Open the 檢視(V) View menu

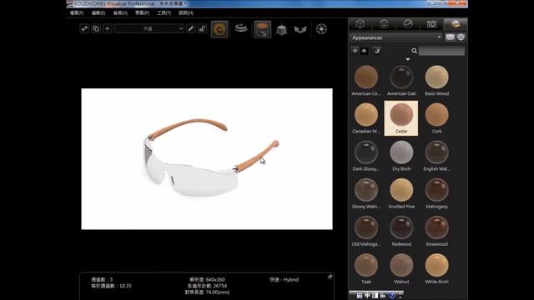[x=120, y=13]
